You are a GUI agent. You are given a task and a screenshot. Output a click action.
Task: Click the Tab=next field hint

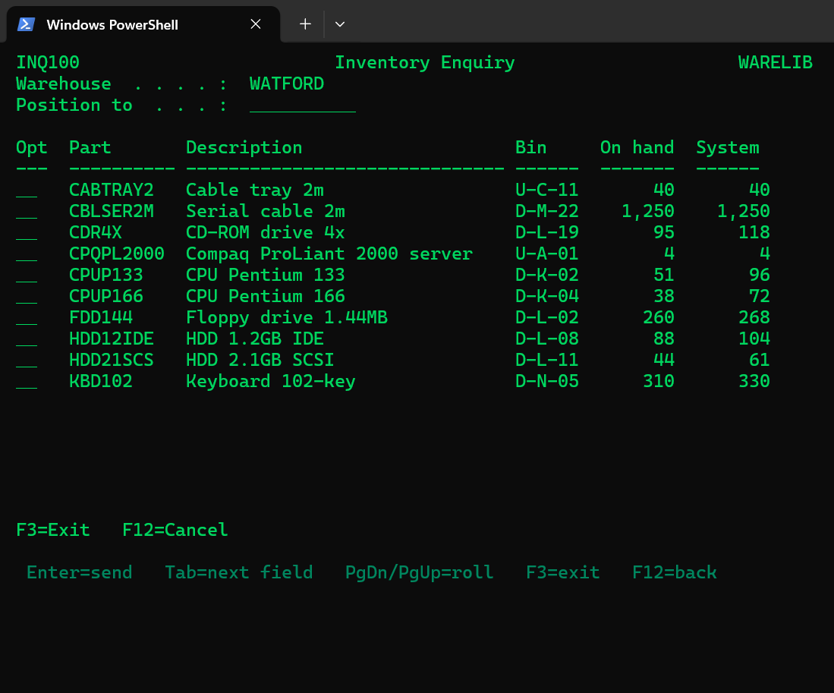239,572
